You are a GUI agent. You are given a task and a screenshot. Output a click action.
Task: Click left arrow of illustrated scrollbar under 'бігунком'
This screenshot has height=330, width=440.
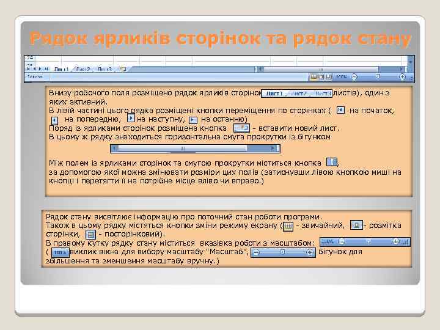(114, 148)
